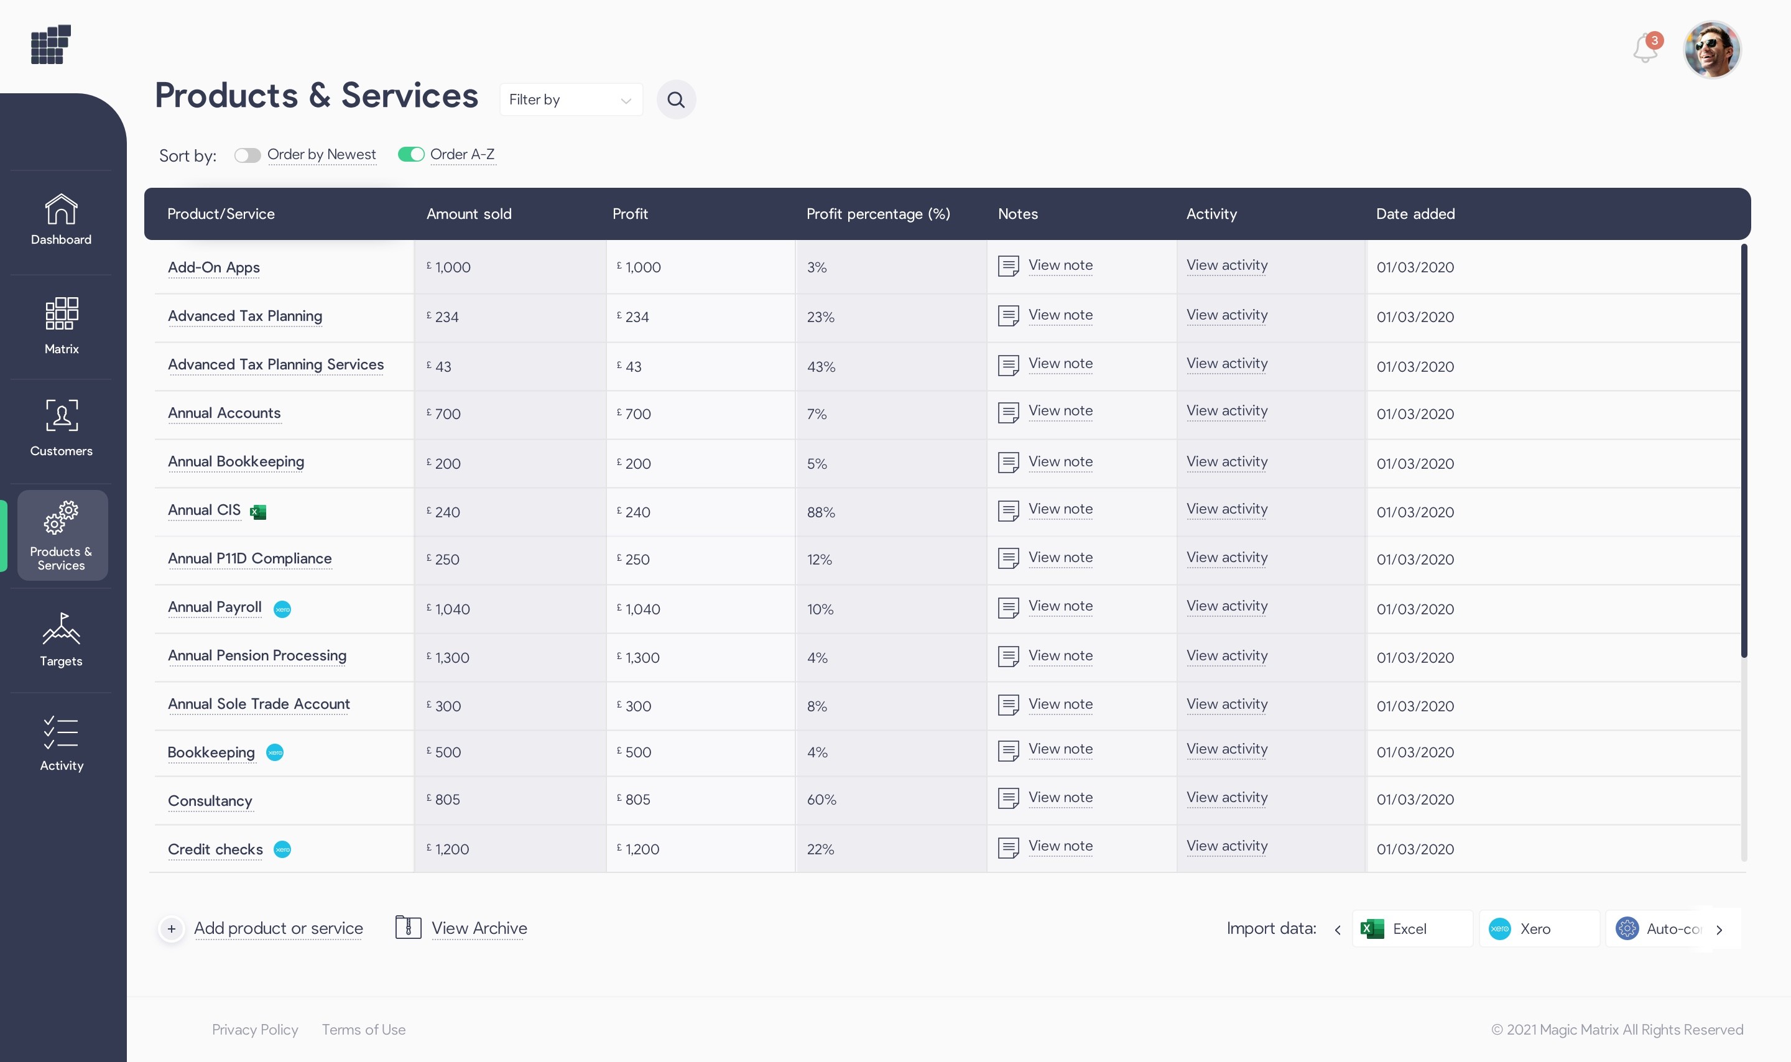Click the right chevron in import options
The image size is (1791, 1062).
click(1719, 930)
